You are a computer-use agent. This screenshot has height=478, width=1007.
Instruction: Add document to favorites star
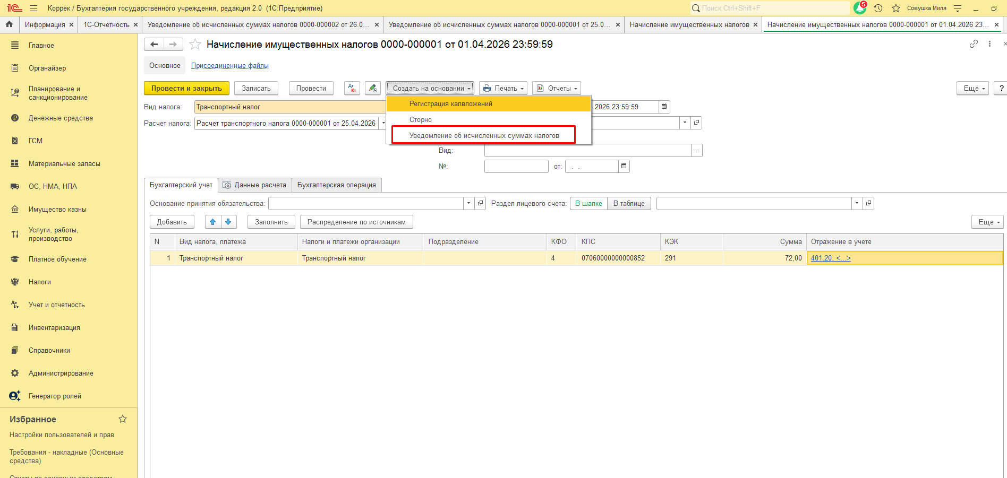(x=195, y=45)
